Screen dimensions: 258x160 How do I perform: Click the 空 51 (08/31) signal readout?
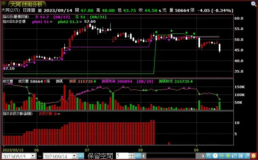pyautogui.click(x=91, y=17)
